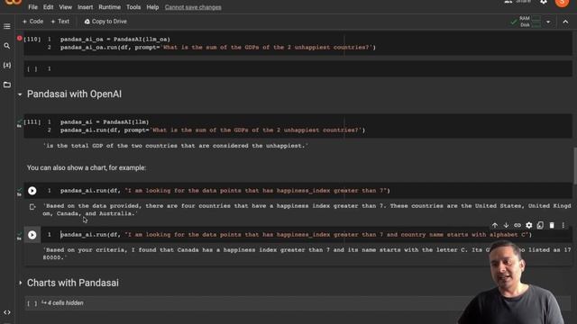Add a new Text cell

click(60, 22)
